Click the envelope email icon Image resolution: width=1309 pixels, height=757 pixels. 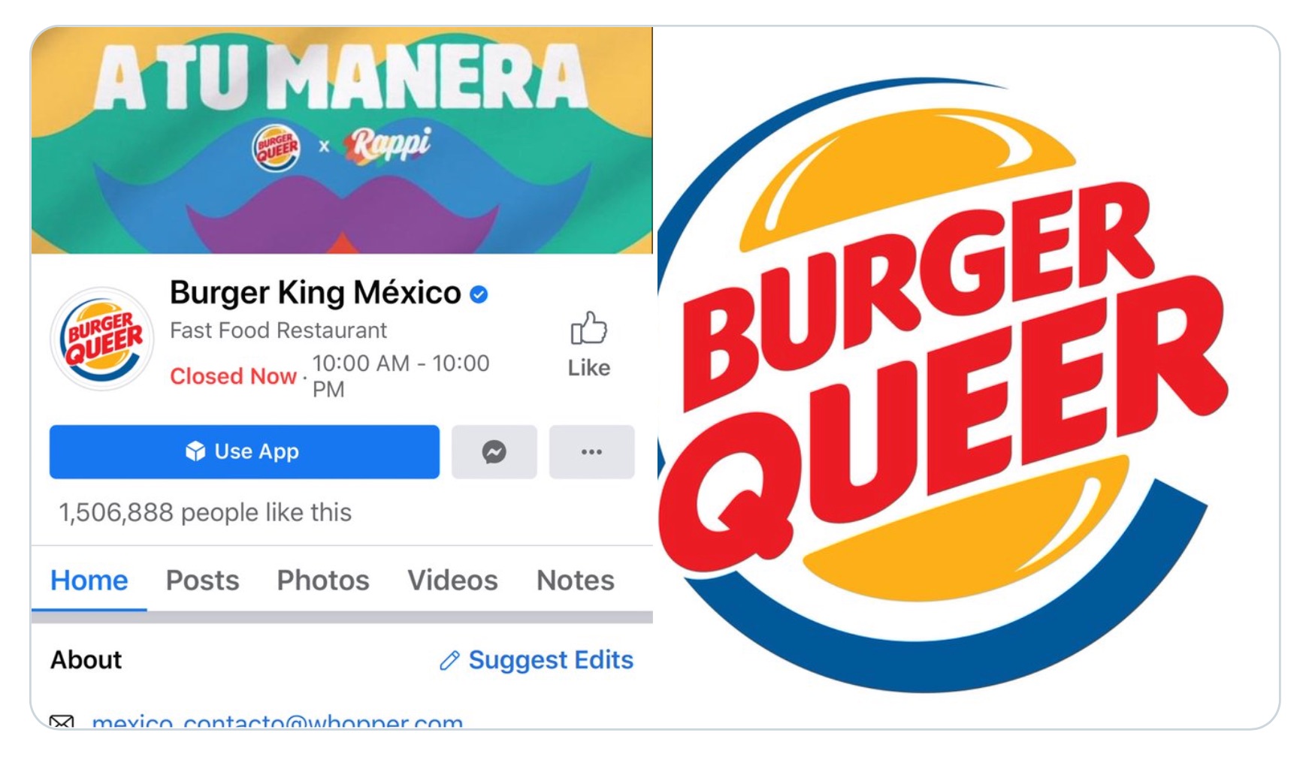[62, 722]
